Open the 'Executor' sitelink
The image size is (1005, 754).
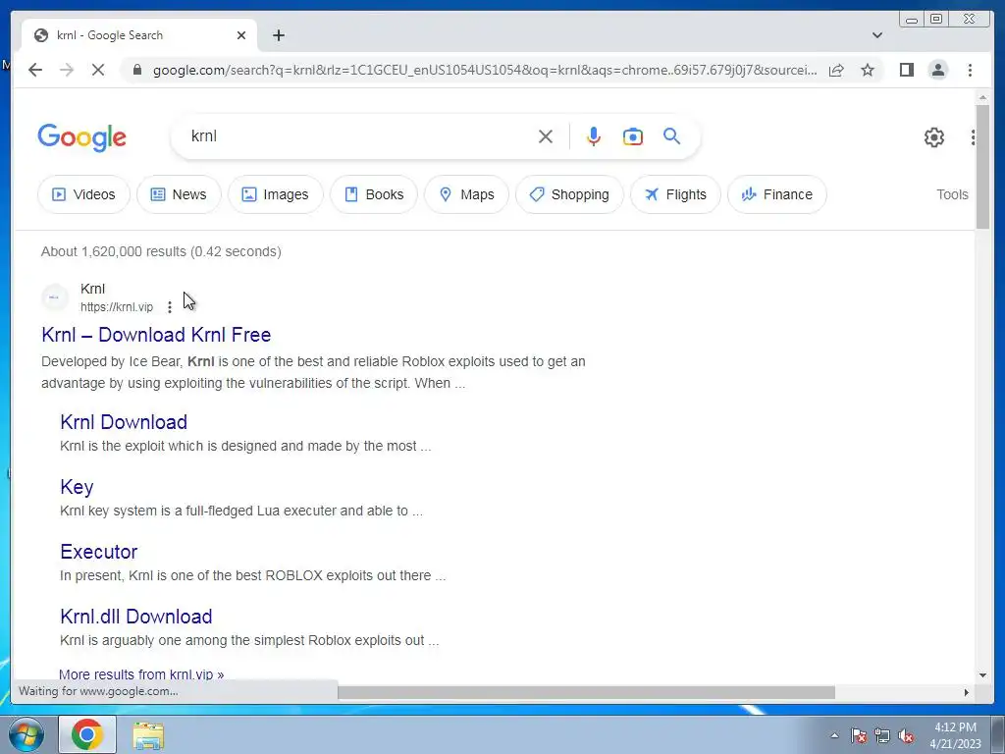[x=99, y=552]
